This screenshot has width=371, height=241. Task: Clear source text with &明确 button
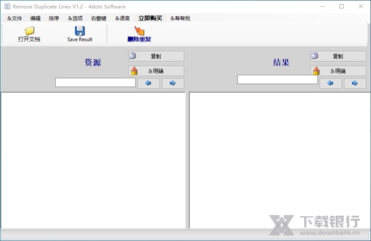156,70
